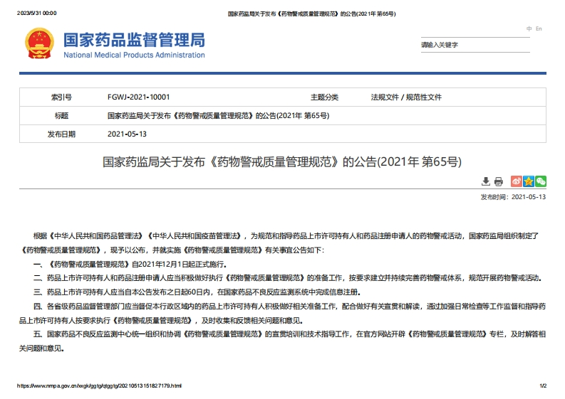Click the announcement title in 标题 row
Screen dimensions: 565x399
217,115
